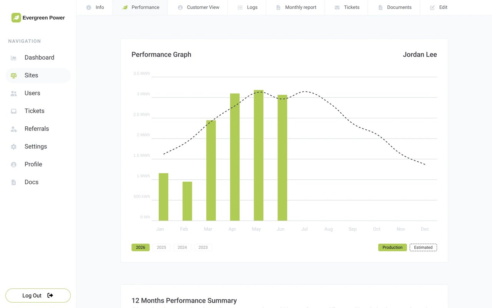Open the Monthly report tab

click(x=295, y=7)
